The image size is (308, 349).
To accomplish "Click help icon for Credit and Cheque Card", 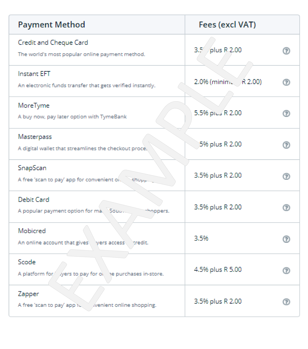I will pyautogui.click(x=286, y=51).
